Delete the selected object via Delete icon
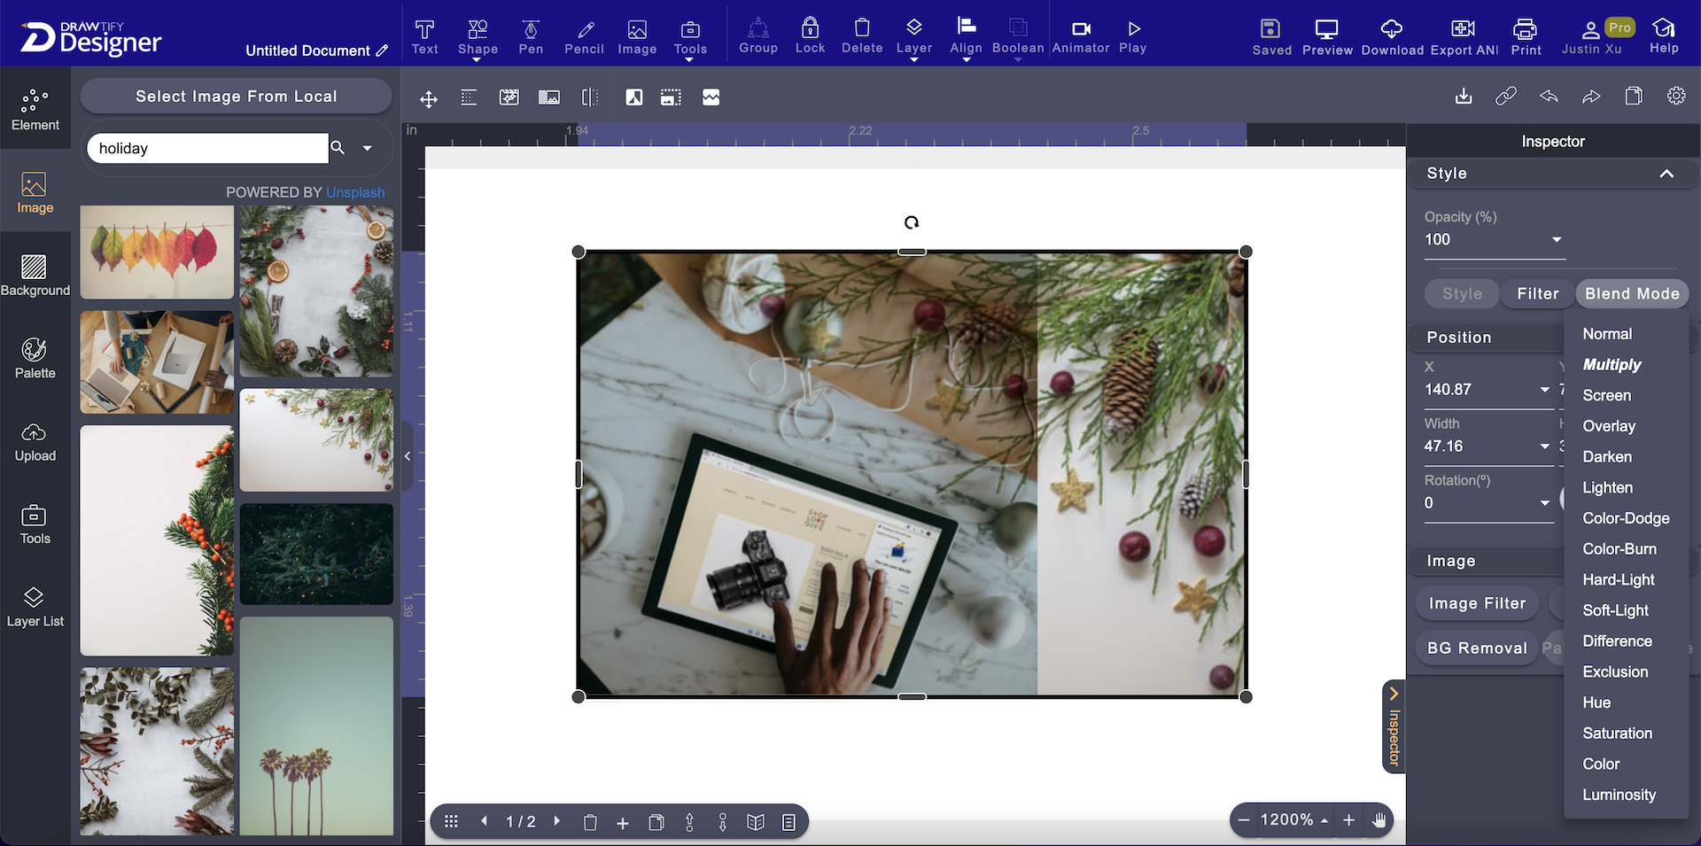The image size is (1701, 846). (x=862, y=36)
